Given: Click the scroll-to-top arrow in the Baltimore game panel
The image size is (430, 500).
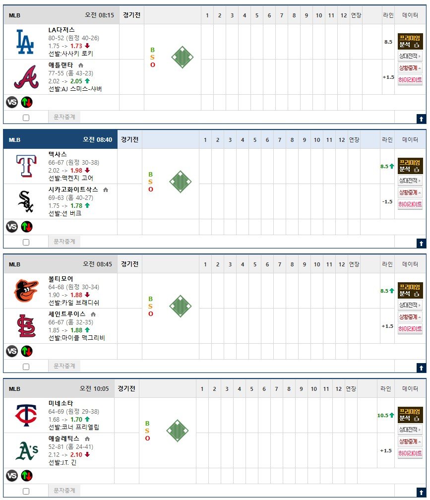Looking at the screenshot, I should [421, 368].
